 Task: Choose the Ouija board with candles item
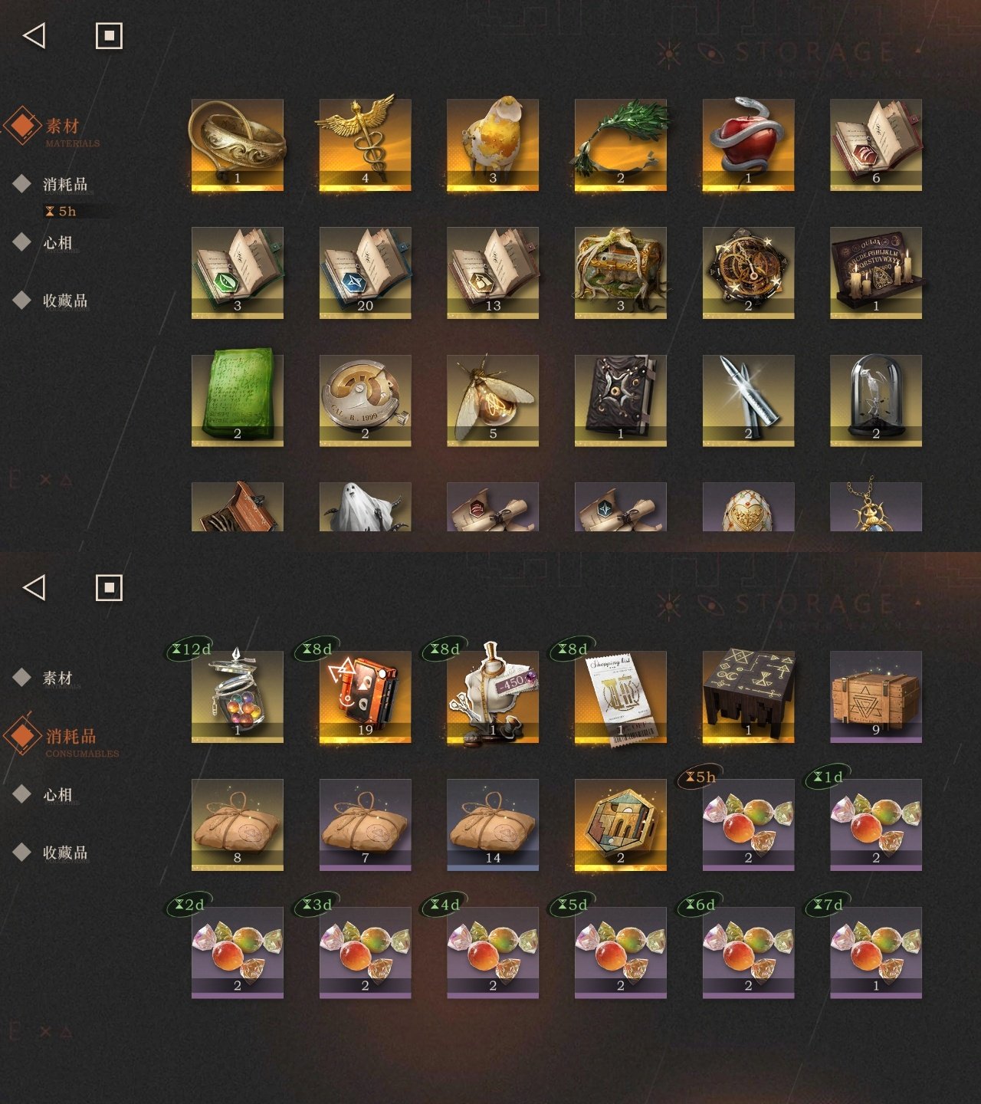coord(876,273)
